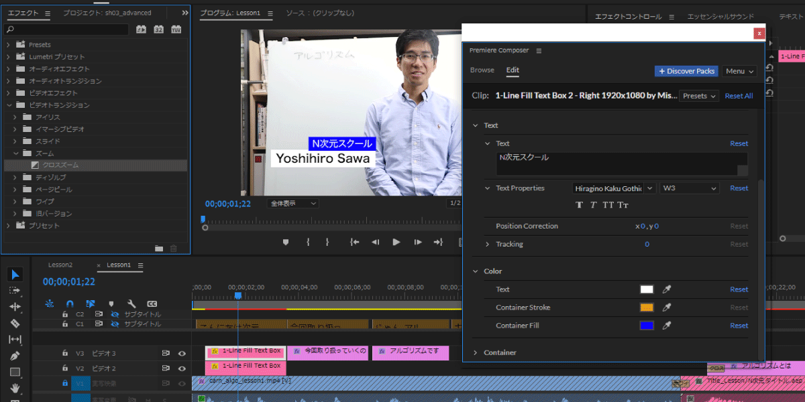The image size is (805, 402).
Task: Create a new custom bin in Effects panel
Action: [x=159, y=249]
